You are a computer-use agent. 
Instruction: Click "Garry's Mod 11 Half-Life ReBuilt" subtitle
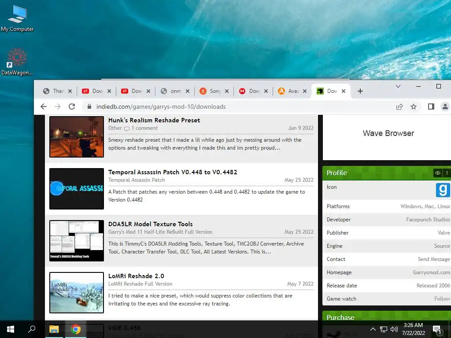coord(160,232)
